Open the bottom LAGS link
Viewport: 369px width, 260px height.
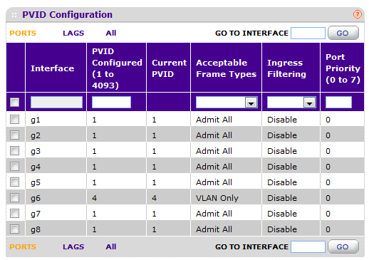73,246
